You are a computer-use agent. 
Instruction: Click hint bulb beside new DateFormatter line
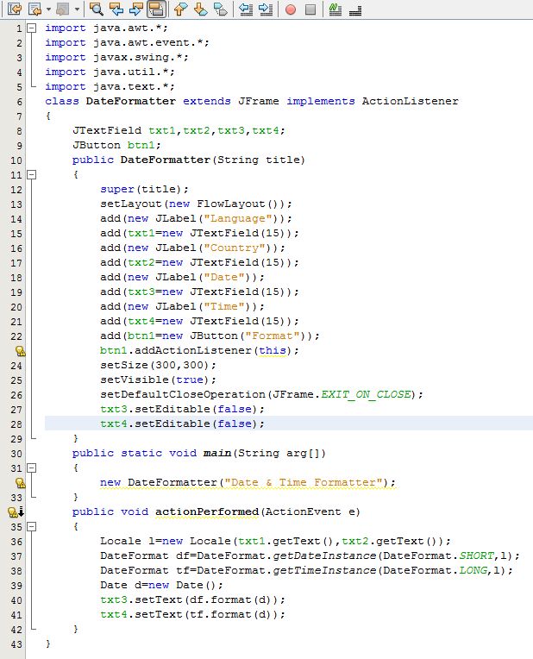tap(20, 483)
